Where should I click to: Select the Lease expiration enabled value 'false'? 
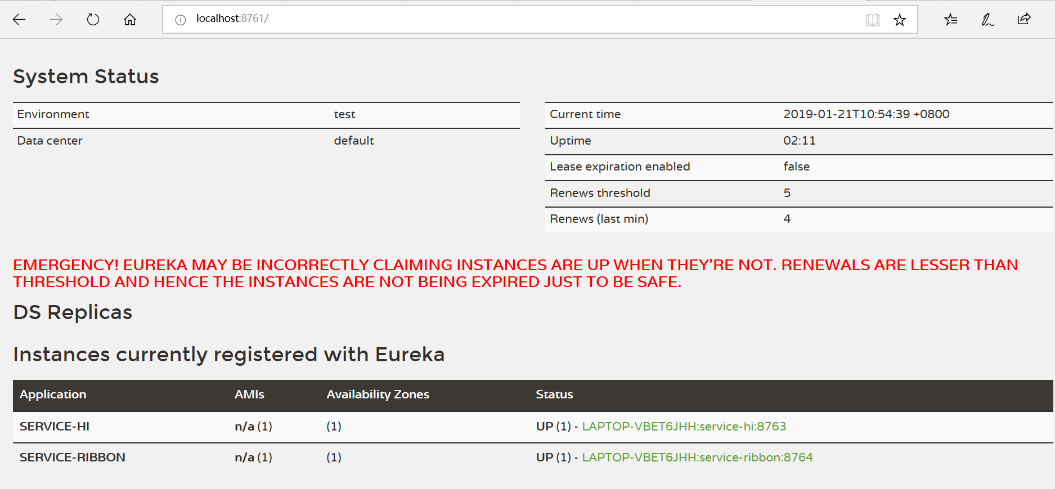point(796,167)
